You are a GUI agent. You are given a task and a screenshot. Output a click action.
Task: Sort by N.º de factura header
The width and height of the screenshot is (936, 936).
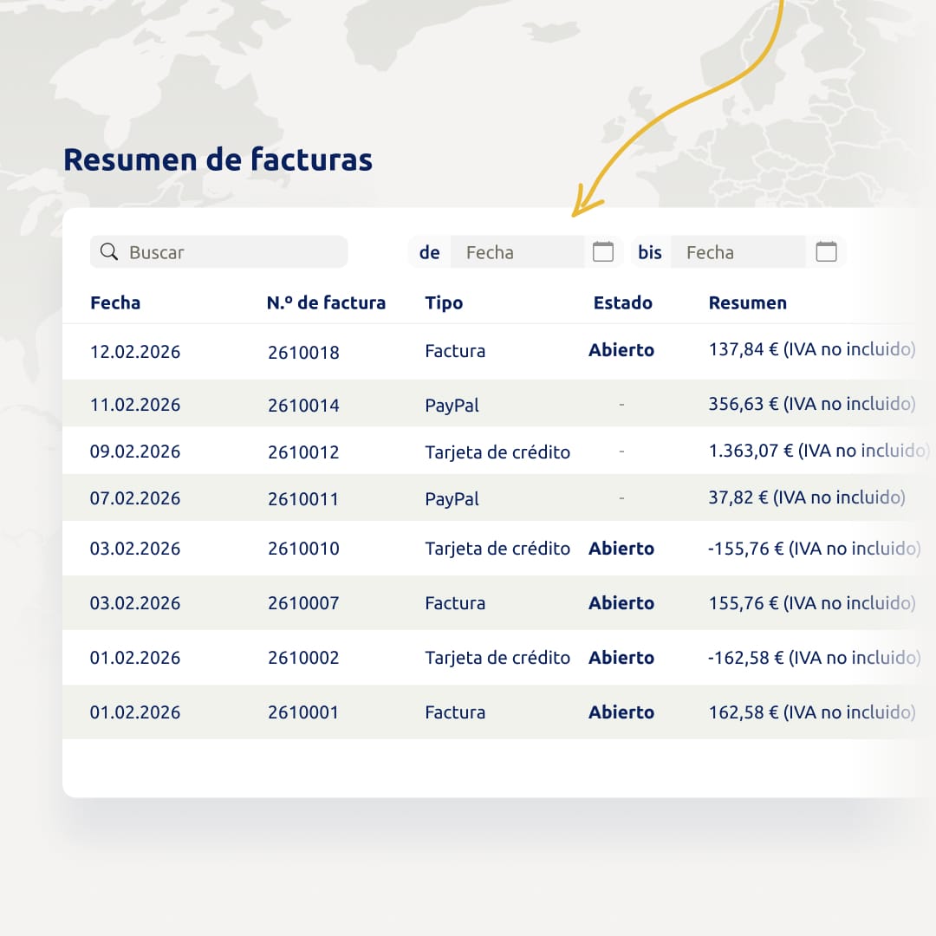tap(326, 302)
